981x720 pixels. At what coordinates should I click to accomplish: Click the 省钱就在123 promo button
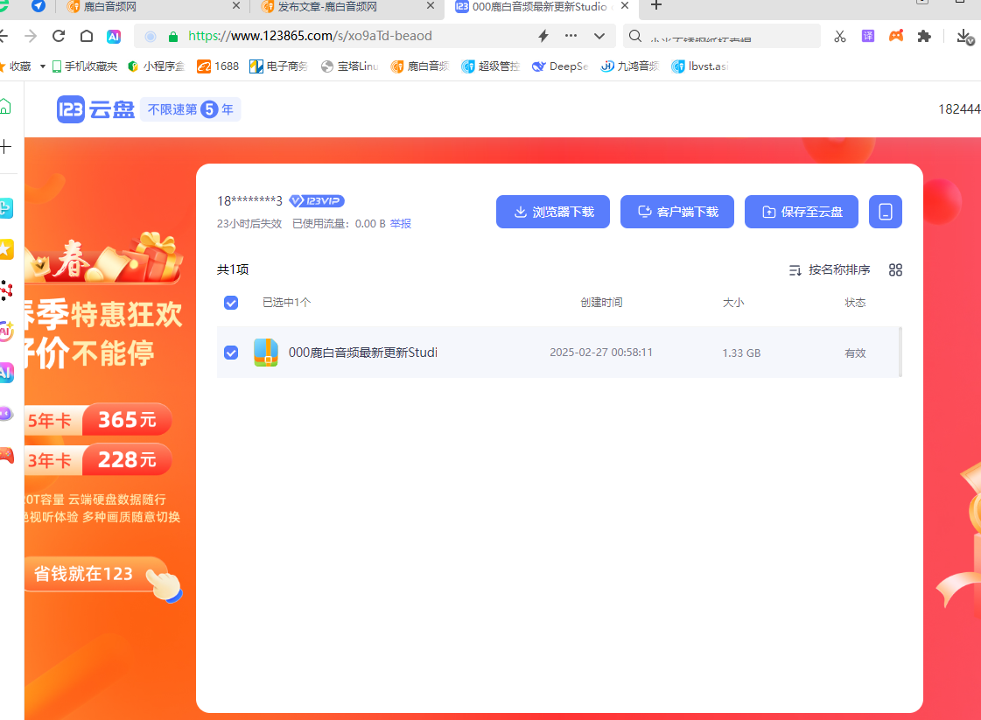pyautogui.click(x=98, y=574)
